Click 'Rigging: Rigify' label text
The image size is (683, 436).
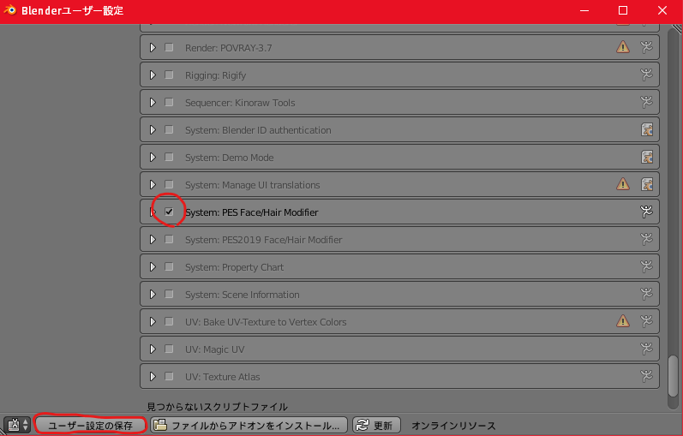216,75
